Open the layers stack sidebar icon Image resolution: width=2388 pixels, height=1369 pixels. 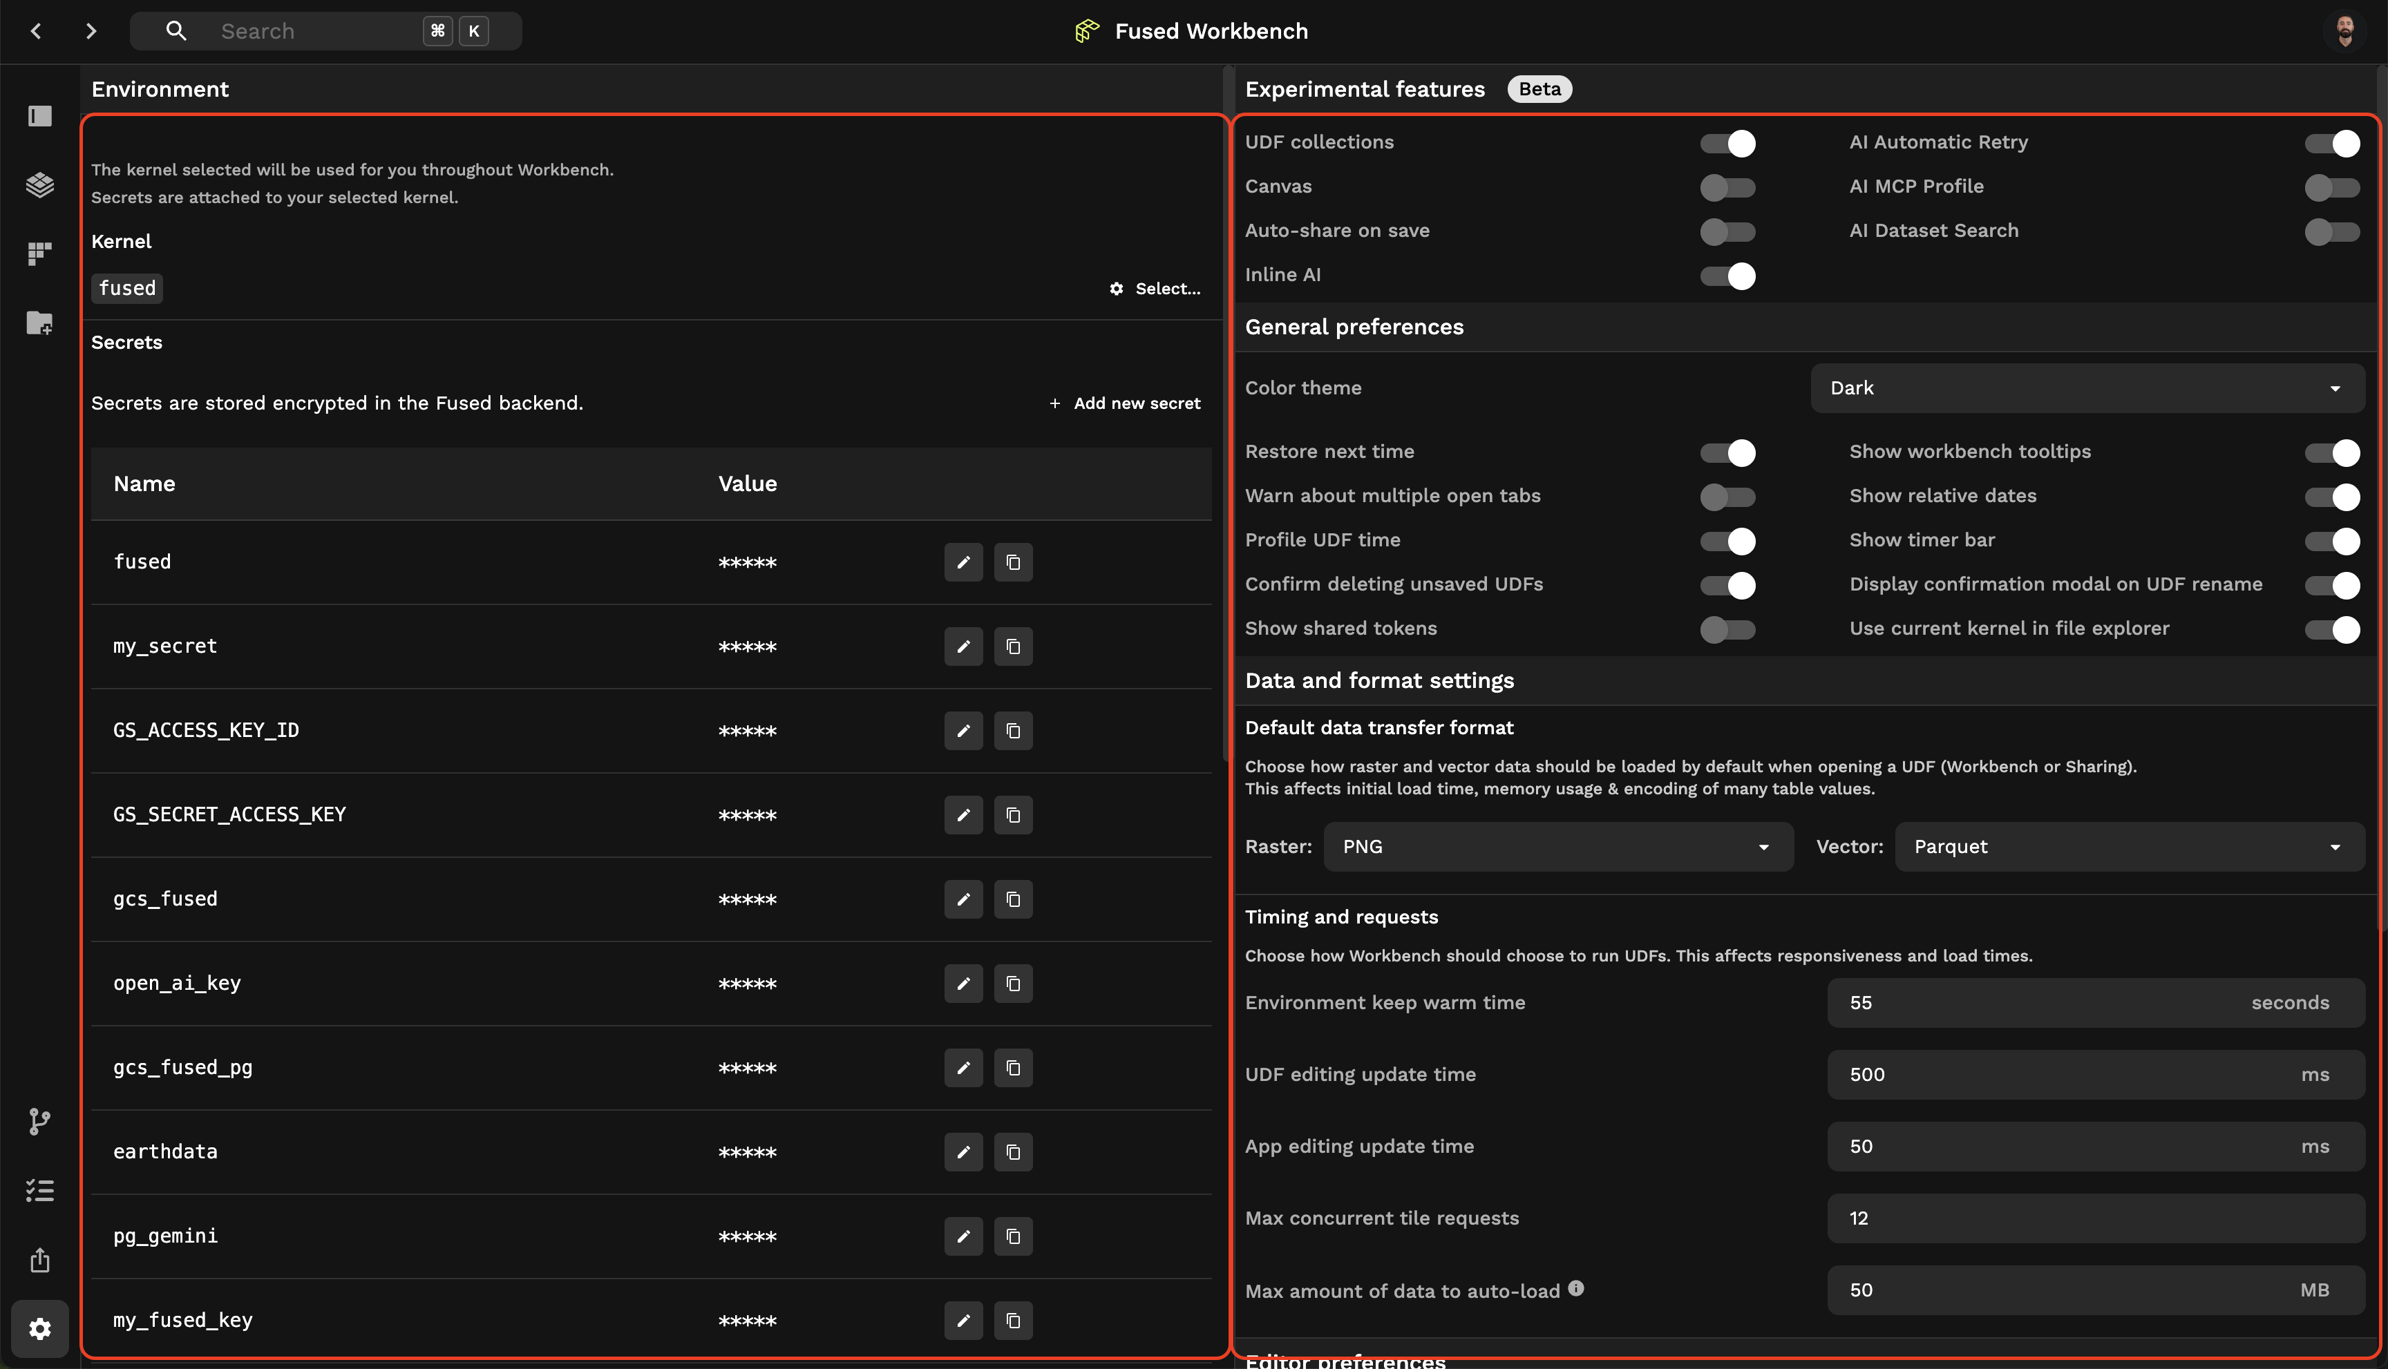[39, 184]
